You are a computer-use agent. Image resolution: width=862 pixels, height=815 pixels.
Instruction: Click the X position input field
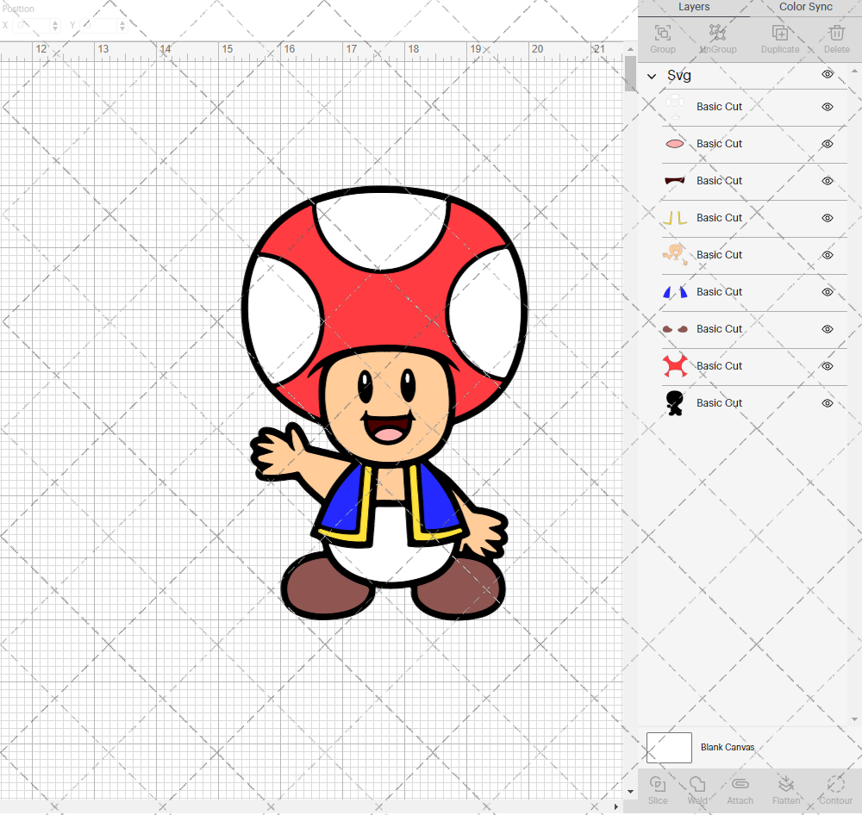[31, 25]
